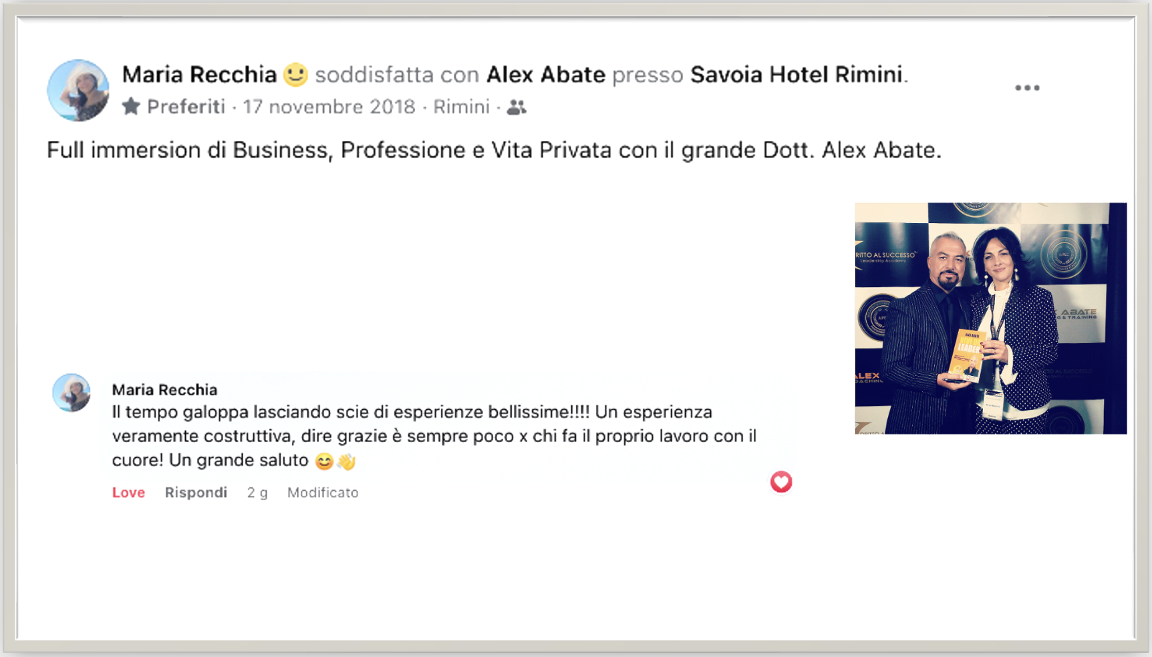Open the Modificato edit history link
Viewport: 1152px width, 657px height.
click(323, 493)
